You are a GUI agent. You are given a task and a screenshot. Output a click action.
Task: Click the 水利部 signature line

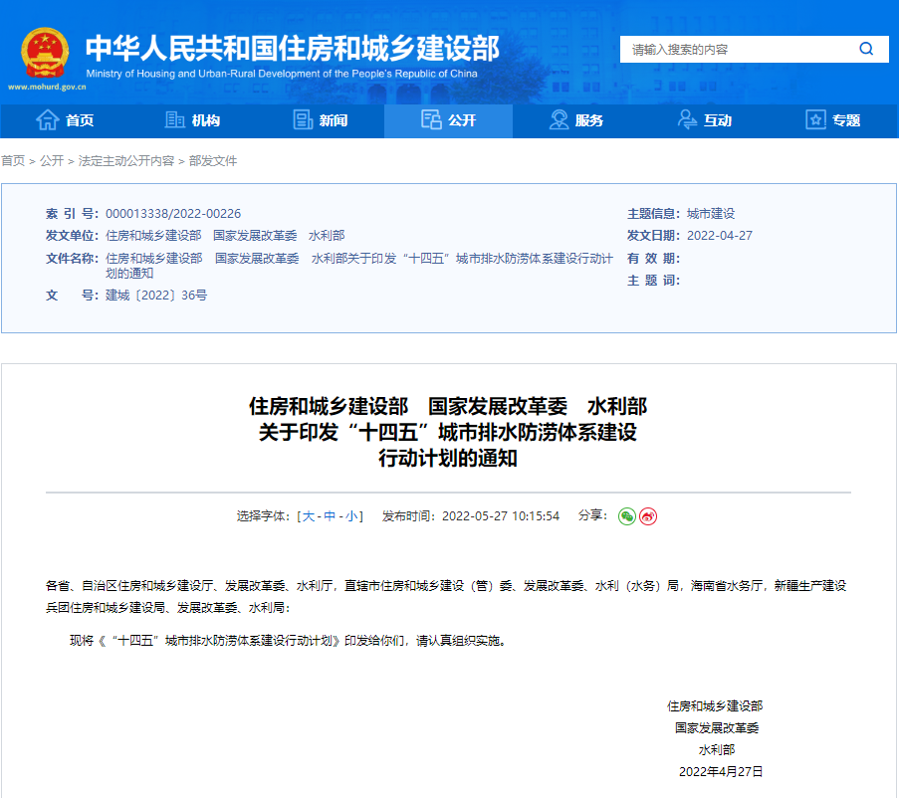pos(717,750)
